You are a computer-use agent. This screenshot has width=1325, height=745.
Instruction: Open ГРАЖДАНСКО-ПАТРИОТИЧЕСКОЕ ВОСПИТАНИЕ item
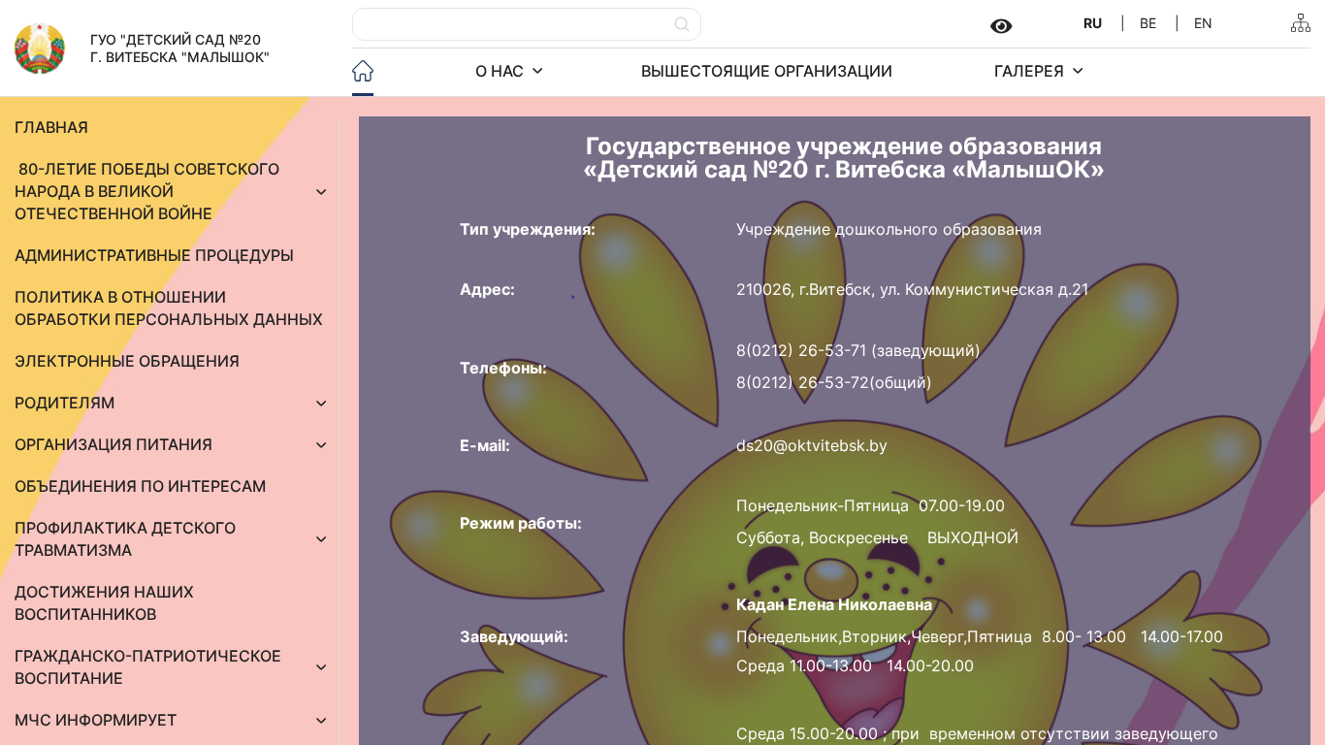[147, 667]
